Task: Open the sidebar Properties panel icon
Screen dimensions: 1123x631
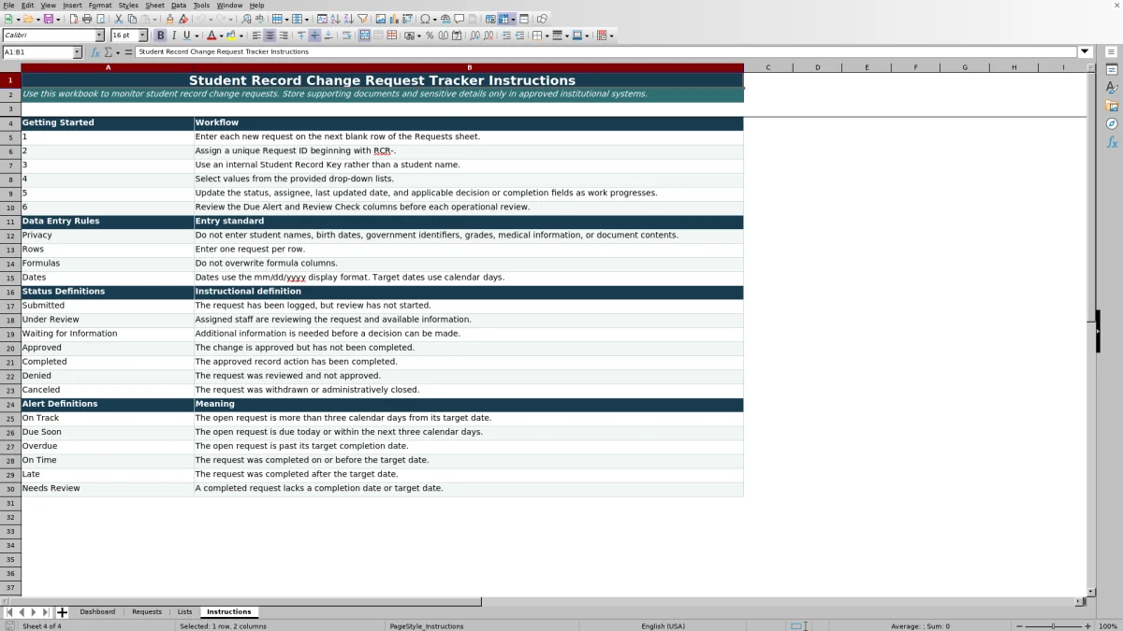Action: 1112,70
